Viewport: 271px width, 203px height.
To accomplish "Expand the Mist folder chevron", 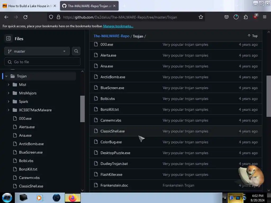I will (8, 85).
